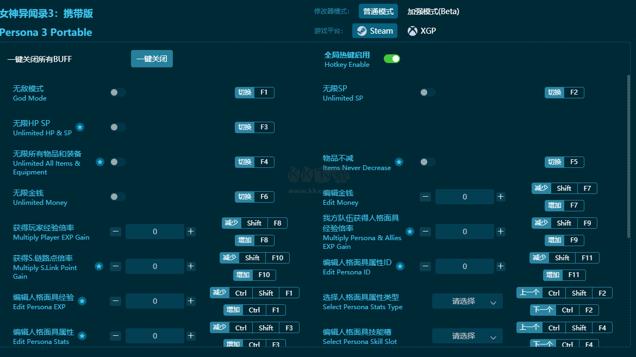Click 上一个 Ctrl Shift F2 hotkey button
Screen dimensions: 636x357
(564, 293)
